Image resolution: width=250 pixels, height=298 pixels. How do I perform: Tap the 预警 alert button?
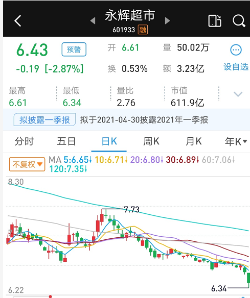pyautogui.click(x=74, y=49)
